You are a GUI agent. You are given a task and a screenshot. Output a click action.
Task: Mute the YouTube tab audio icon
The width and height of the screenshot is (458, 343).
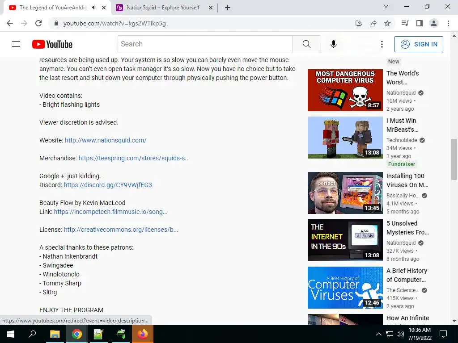tap(94, 8)
